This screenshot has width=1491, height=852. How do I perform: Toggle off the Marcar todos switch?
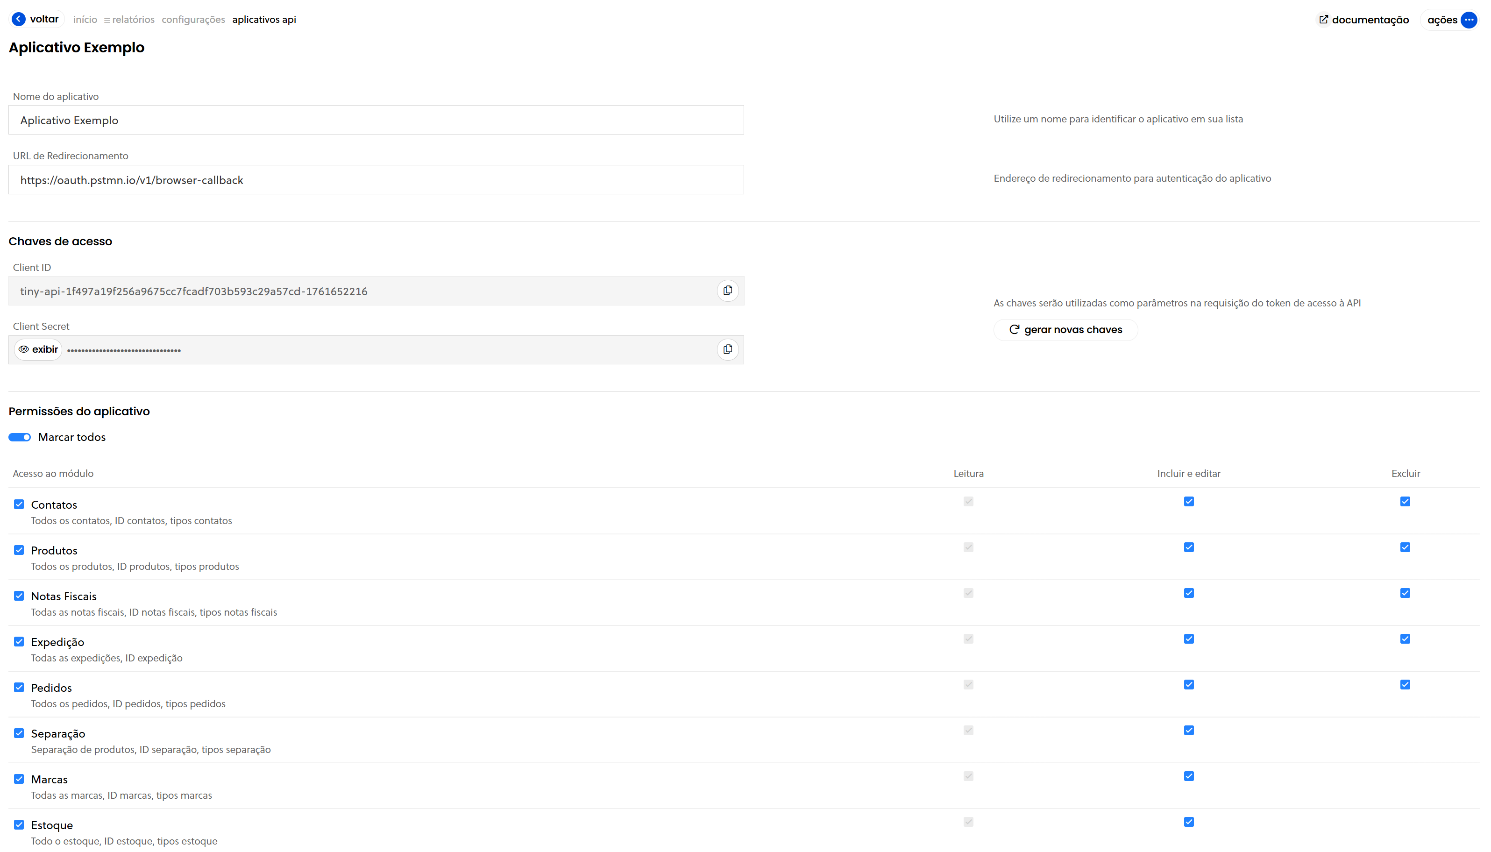[x=19, y=437]
